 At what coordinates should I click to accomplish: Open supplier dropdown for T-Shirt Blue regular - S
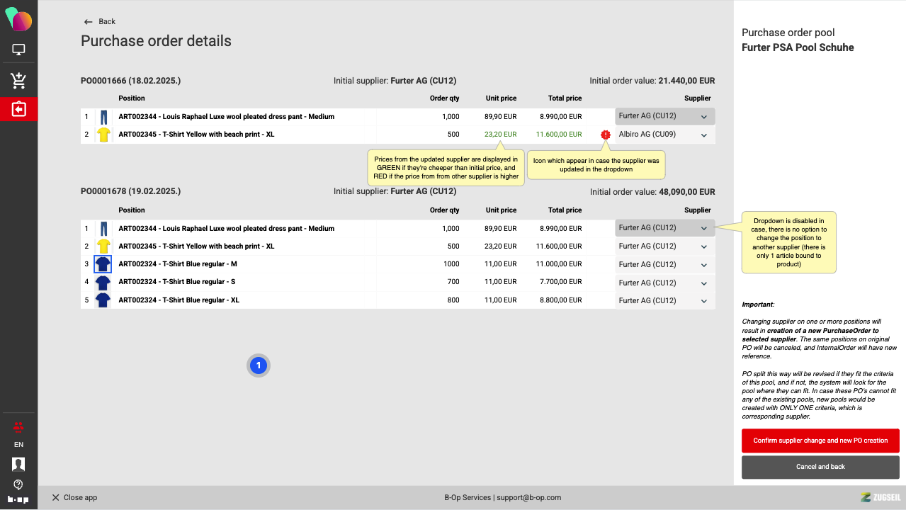point(664,283)
